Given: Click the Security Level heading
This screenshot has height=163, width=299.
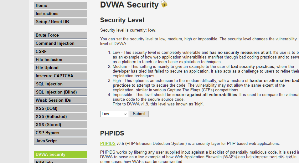Looking at the screenshot, I should coord(122,20).
